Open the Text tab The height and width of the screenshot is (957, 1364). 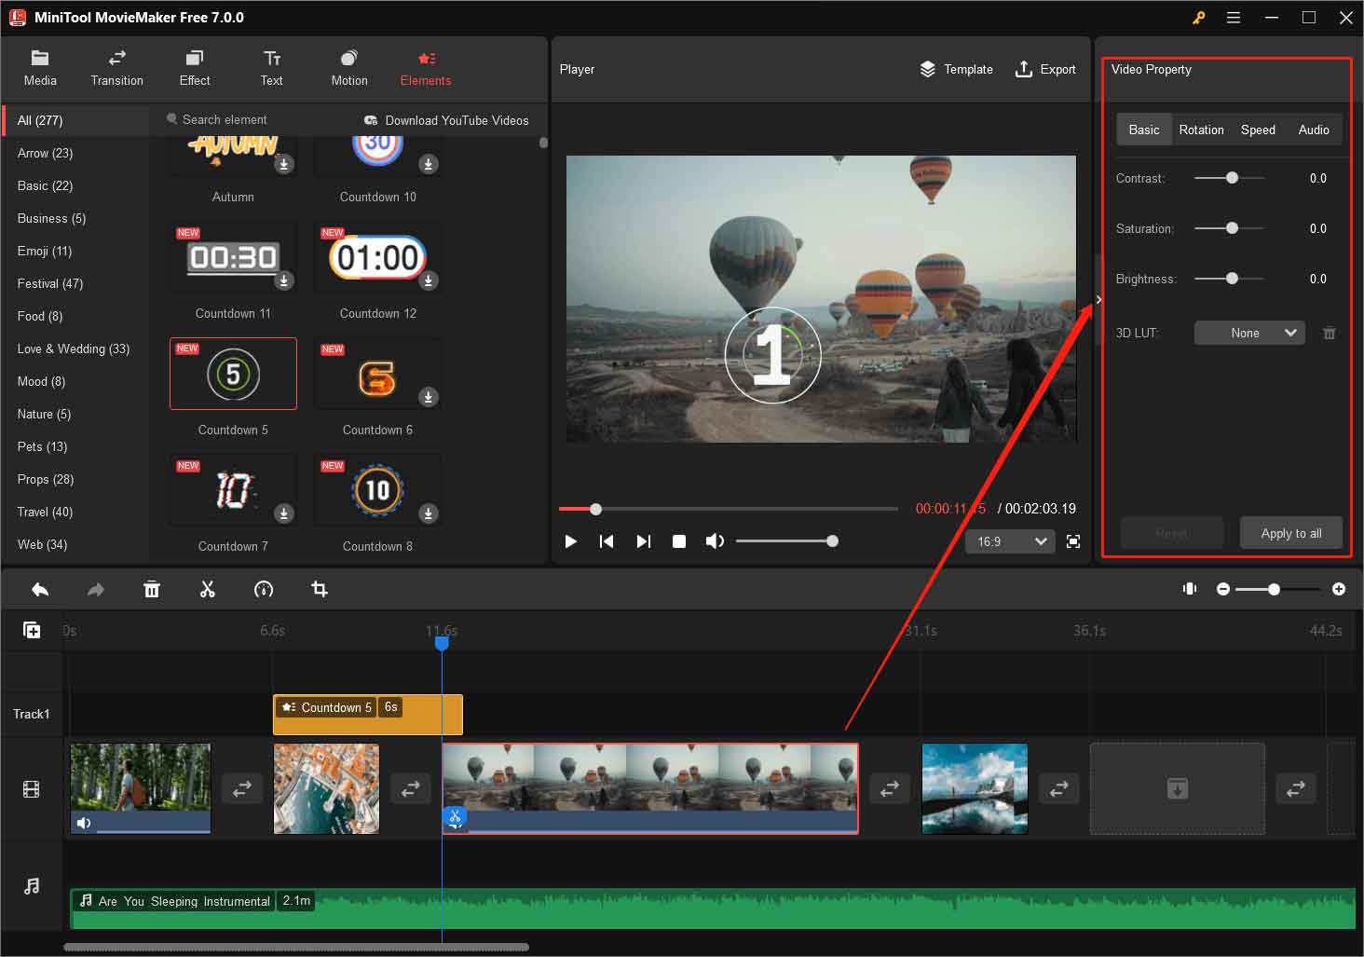271,68
